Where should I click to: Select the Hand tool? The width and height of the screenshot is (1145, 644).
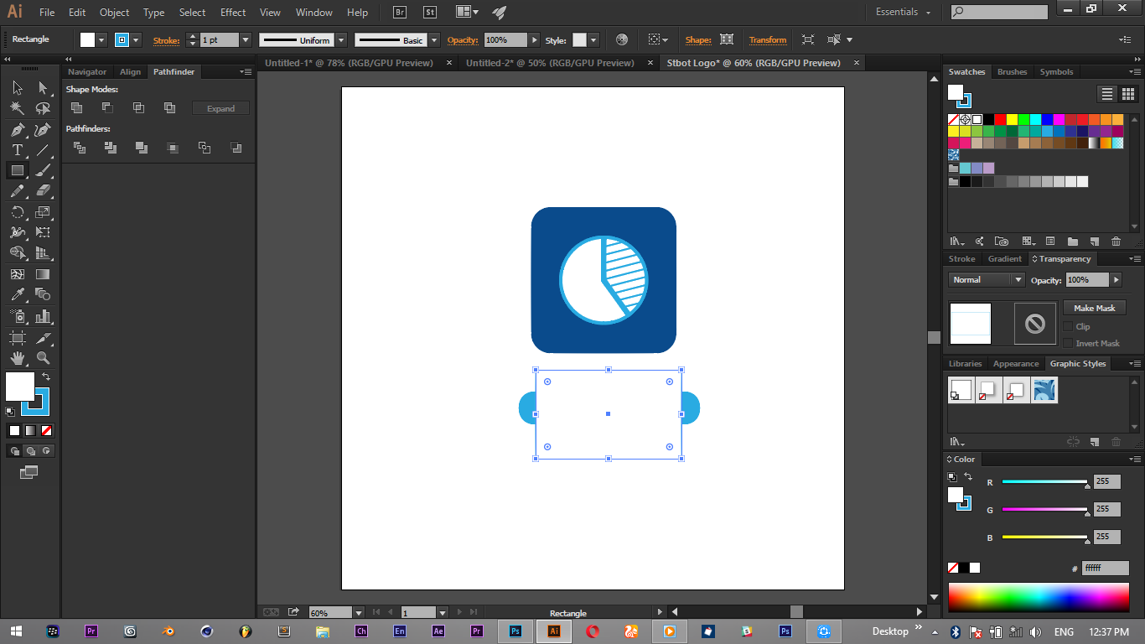[x=17, y=358]
